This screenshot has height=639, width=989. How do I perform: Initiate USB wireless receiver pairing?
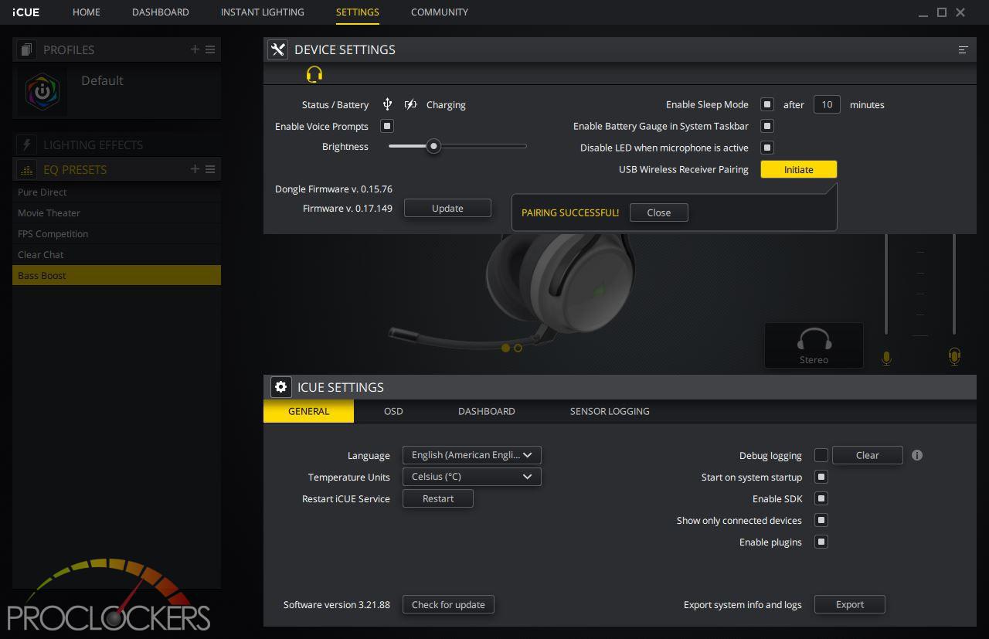(799, 169)
